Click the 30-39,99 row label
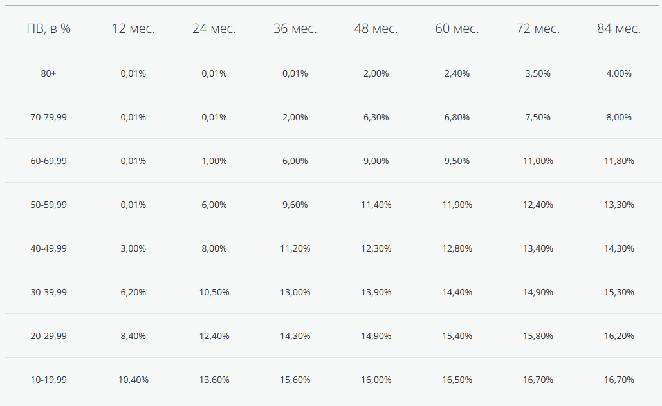Screen dimensions: 662x406 tap(48, 292)
